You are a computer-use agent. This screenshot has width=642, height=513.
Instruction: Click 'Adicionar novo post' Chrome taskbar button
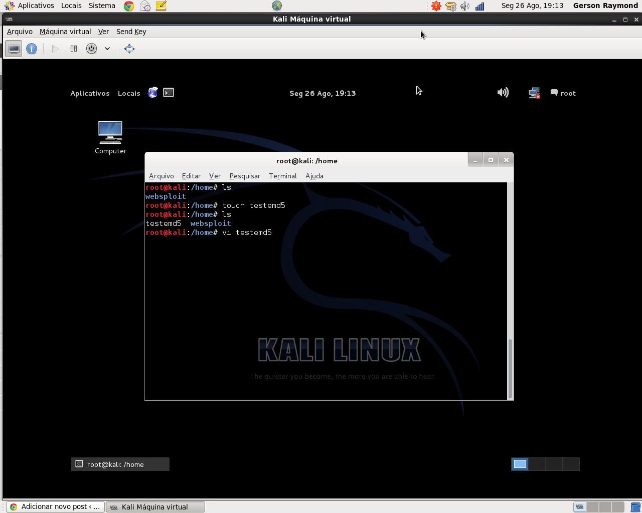click(x=56, y=507)
